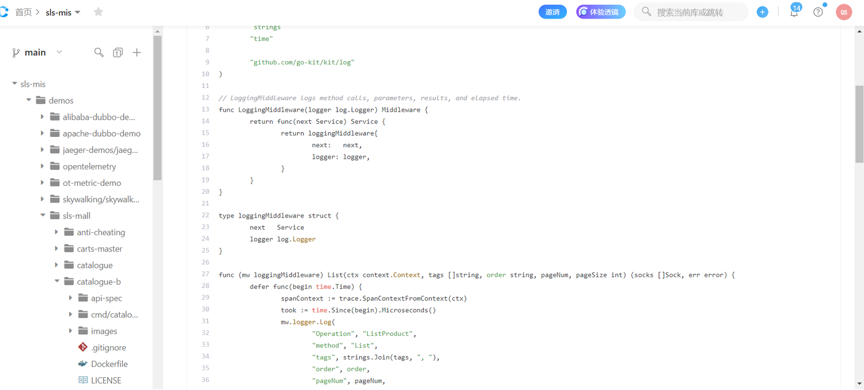Screen dimensions: 864x390
Task: Expand the jaeger-demos/jaeg... folder
Action: tap(43, 150)
